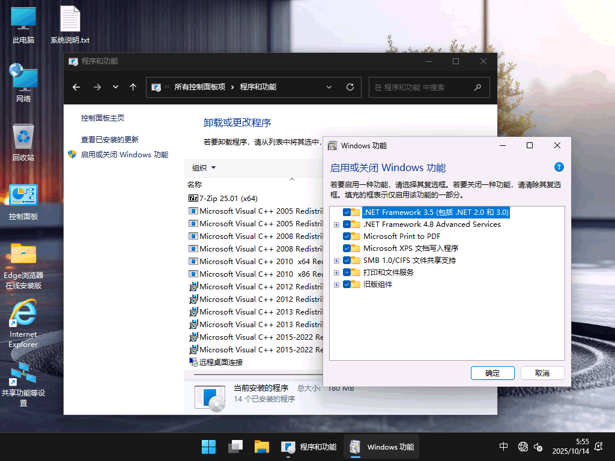Expand 旧版组件 node

[x=336, y=285]
